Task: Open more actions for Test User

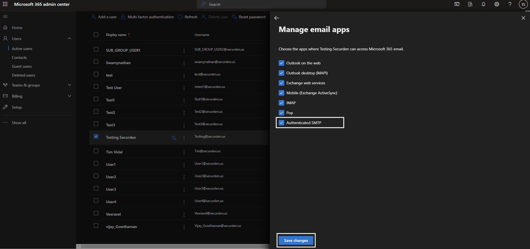Action: pos(184,88)
